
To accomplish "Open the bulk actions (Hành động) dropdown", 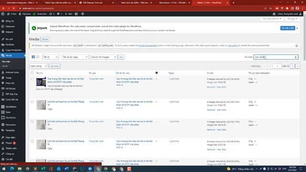I will (x=38, y=66).
